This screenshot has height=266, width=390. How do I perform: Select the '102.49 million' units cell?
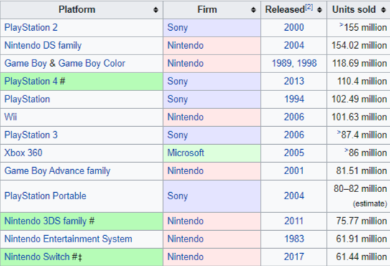359,99
